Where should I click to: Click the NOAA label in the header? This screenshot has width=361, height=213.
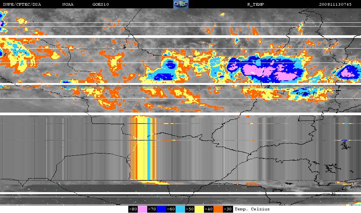point(68,5)
